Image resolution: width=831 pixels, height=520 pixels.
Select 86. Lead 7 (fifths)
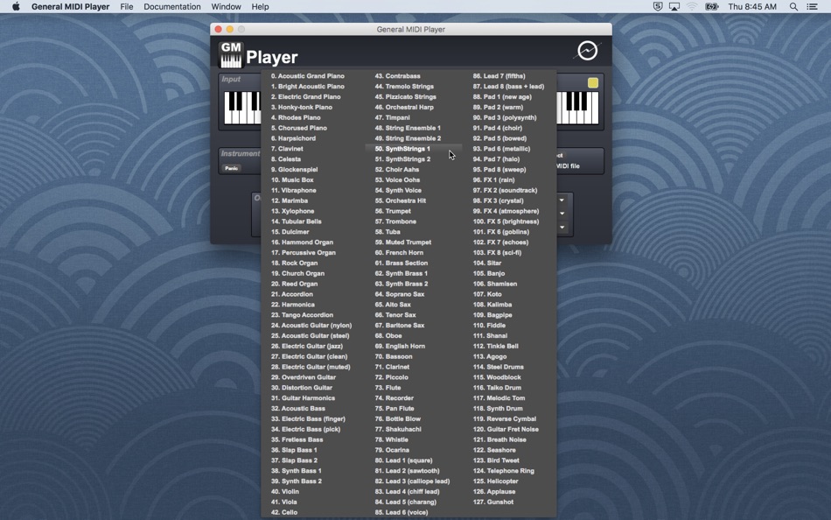click(x=499, y=76)
